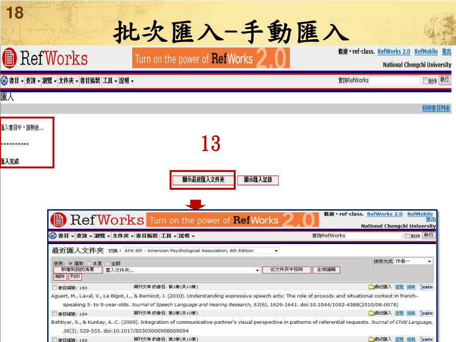Expand the 工具 menu in the top navigation
This screenshot has width=456, height=342.
click(x=110, y=81)
